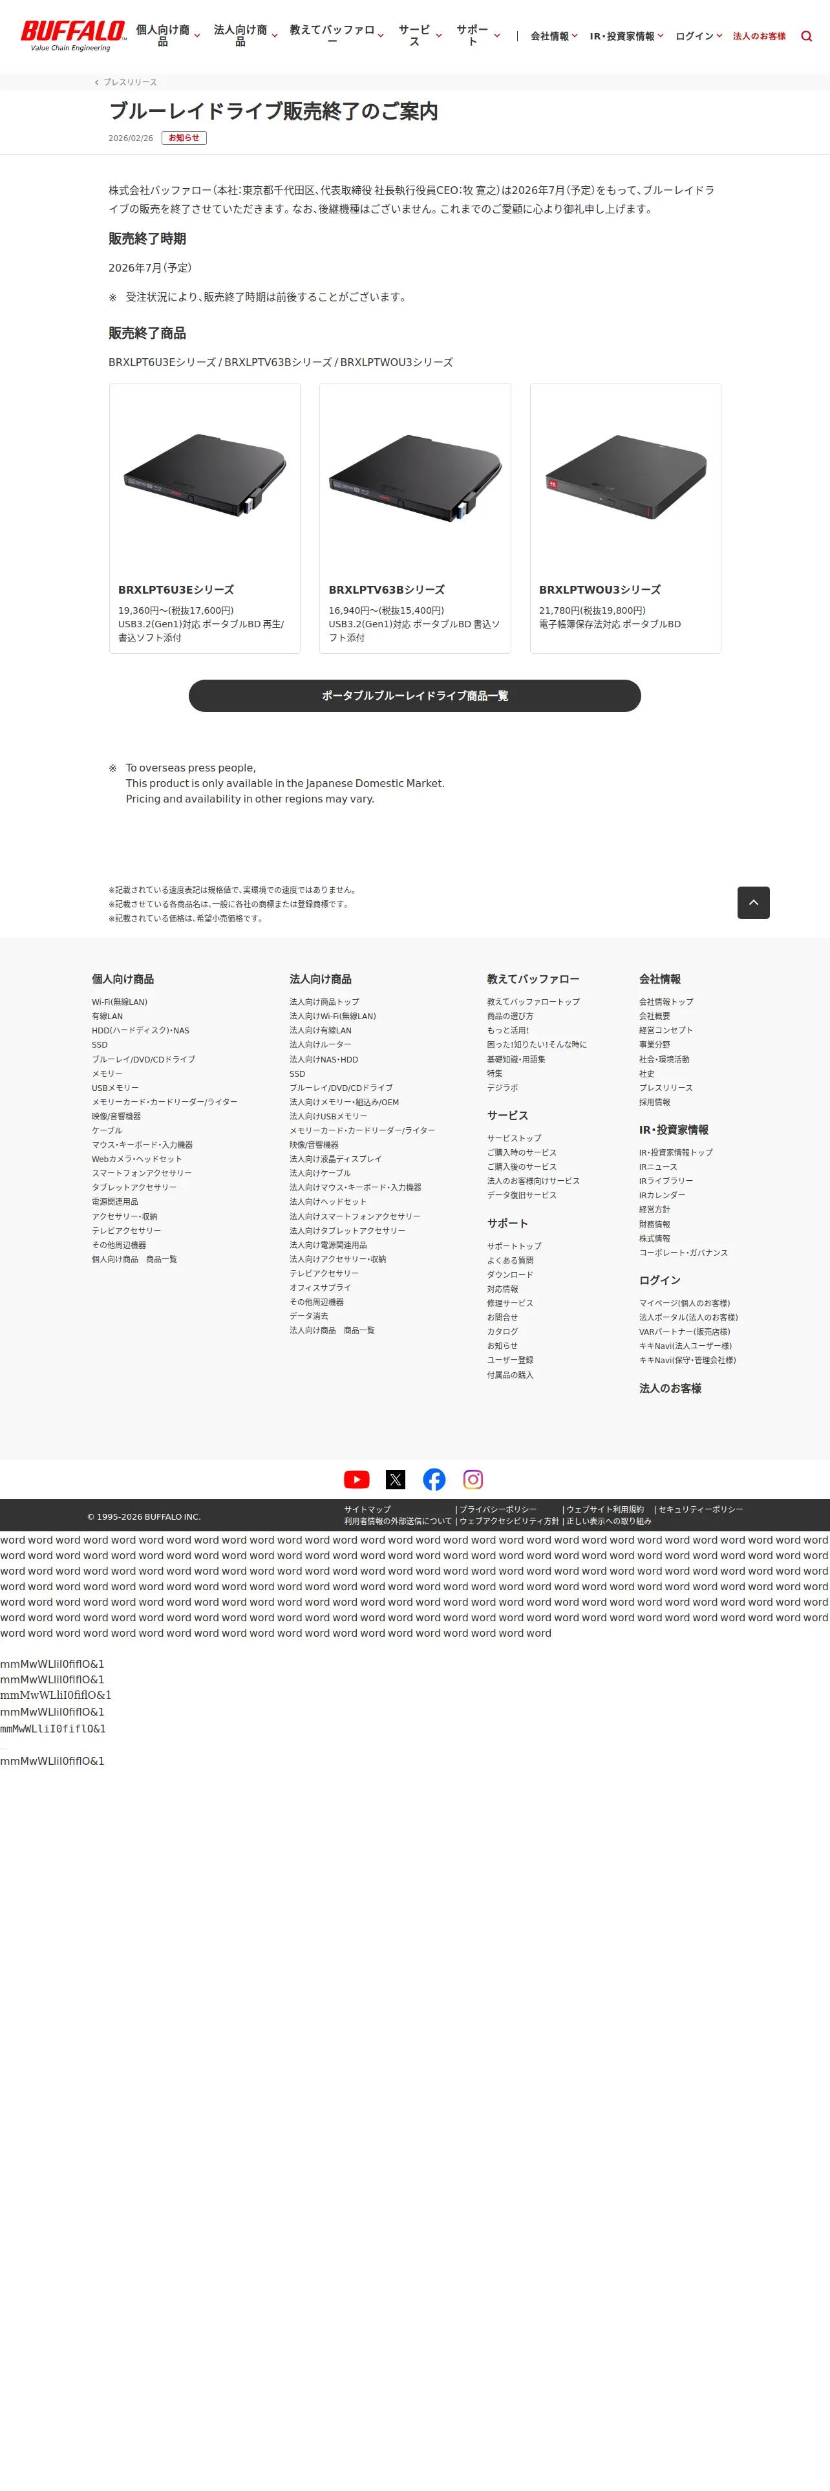The height and width of the screenshot is (2491, 830).
Task: Open プライバシーポリシー in bottom bar
Action: 498,1509
